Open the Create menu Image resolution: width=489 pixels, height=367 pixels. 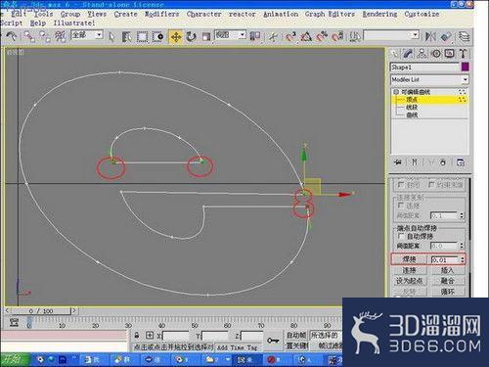126,14
